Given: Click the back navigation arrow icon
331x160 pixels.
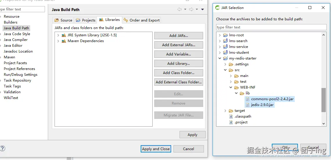Looking at the screenshot, I should [x=180, y=10].
